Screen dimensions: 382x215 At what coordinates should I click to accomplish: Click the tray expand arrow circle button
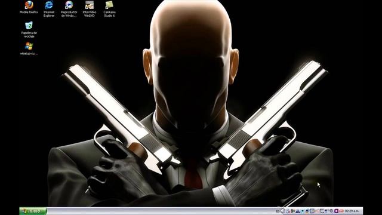coord(283,211)
